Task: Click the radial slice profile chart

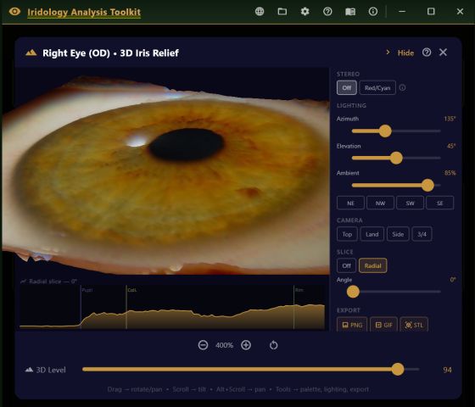Action: click(x=172, y=307)
